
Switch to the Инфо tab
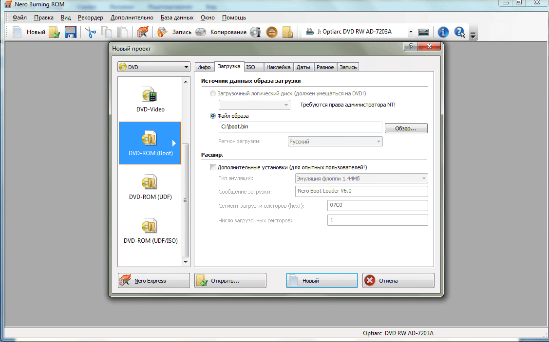[x=204, y=67]
